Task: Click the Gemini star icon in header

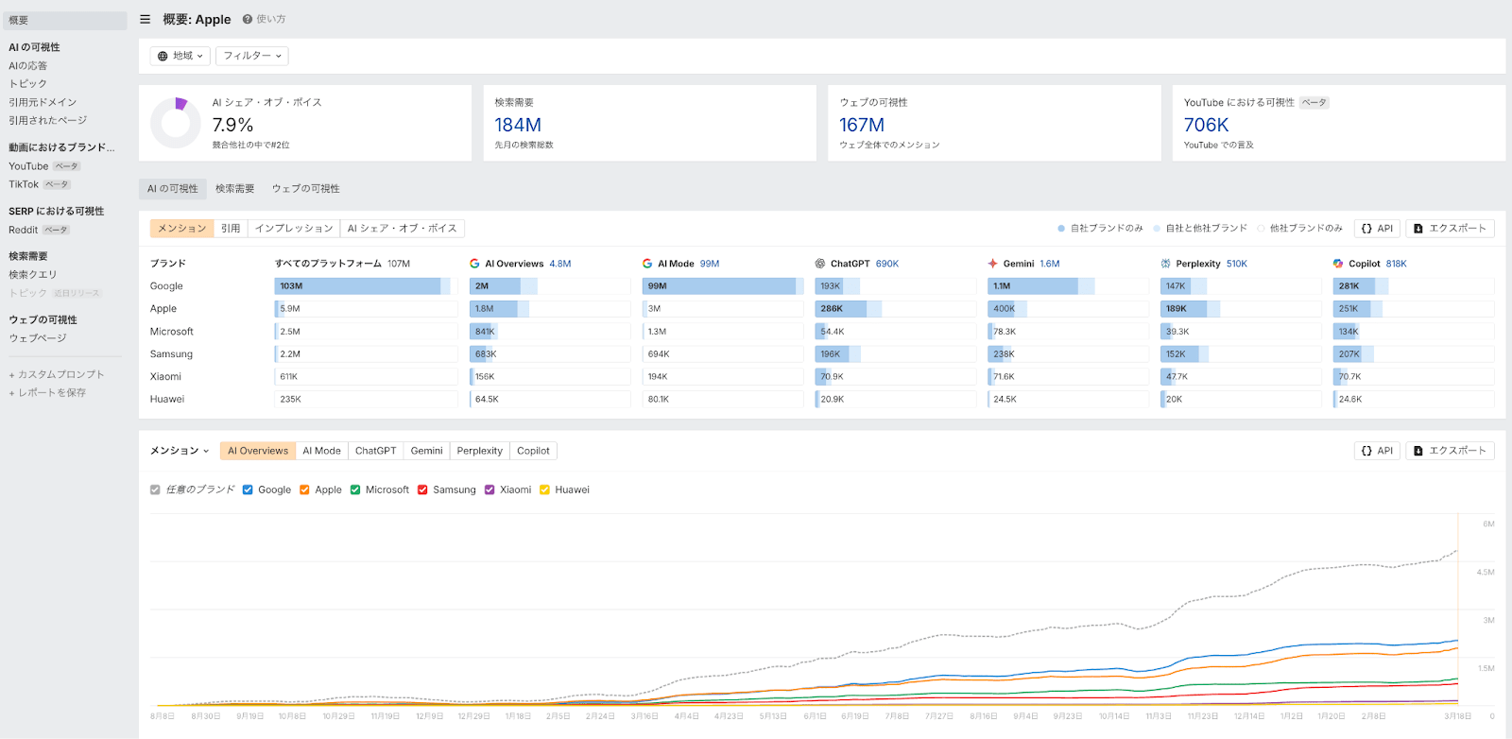Action: pyautogui.click(x=992, y=264)
